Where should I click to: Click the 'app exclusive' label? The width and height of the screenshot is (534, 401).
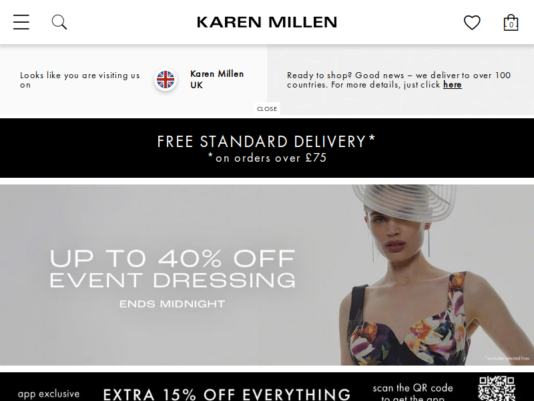[49, 394]
